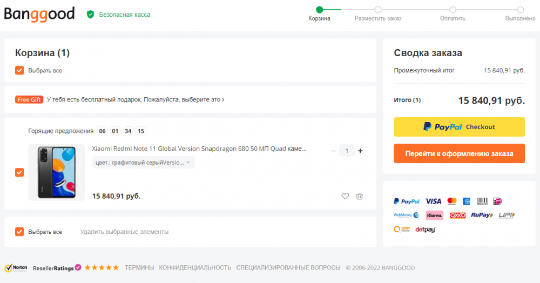This screenshot has width=540, height=283.
Task: Toggle the bottom 'Выбрать все' checkbox
Action: tap(19, 232)
